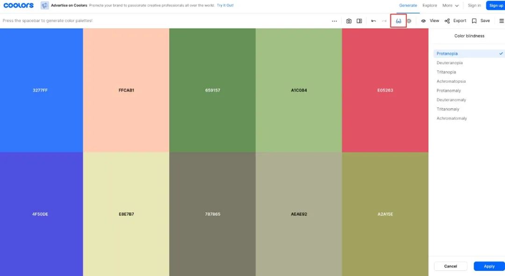Select Protanopia in color blindness list

(469, 54)
